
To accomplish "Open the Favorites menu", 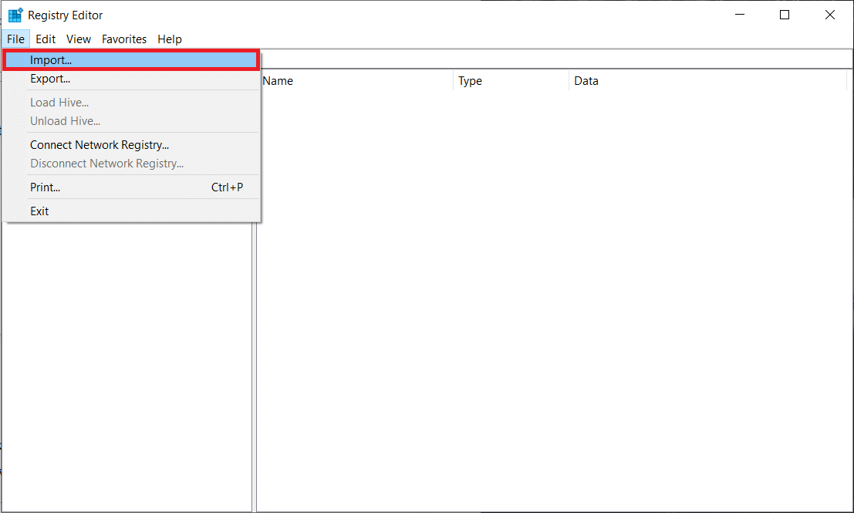I will tap(124, 39).
